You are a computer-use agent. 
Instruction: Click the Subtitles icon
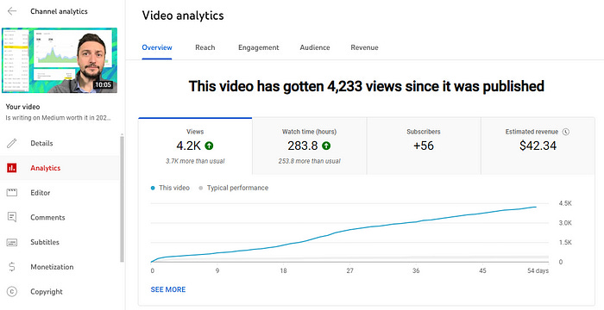coord(12,242)
